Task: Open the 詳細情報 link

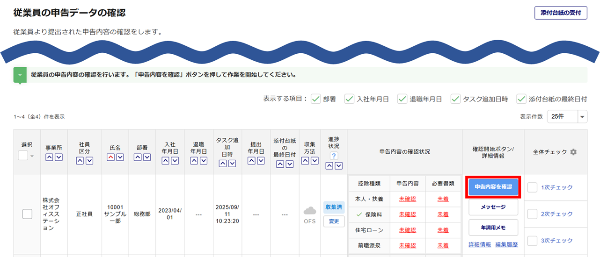Action: click(480, 245)
